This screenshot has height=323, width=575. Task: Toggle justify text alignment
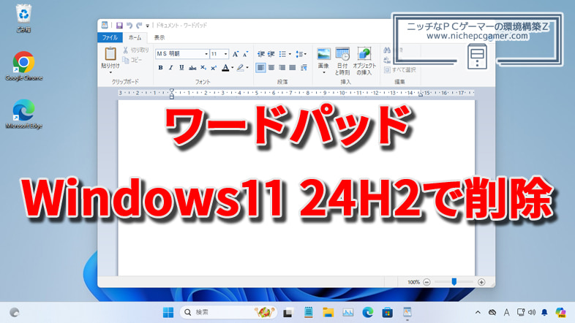(x=293, y=68)
